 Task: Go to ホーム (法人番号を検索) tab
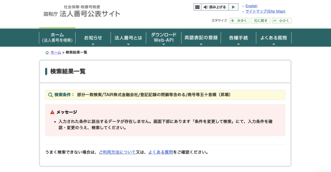tap(57, 38)
